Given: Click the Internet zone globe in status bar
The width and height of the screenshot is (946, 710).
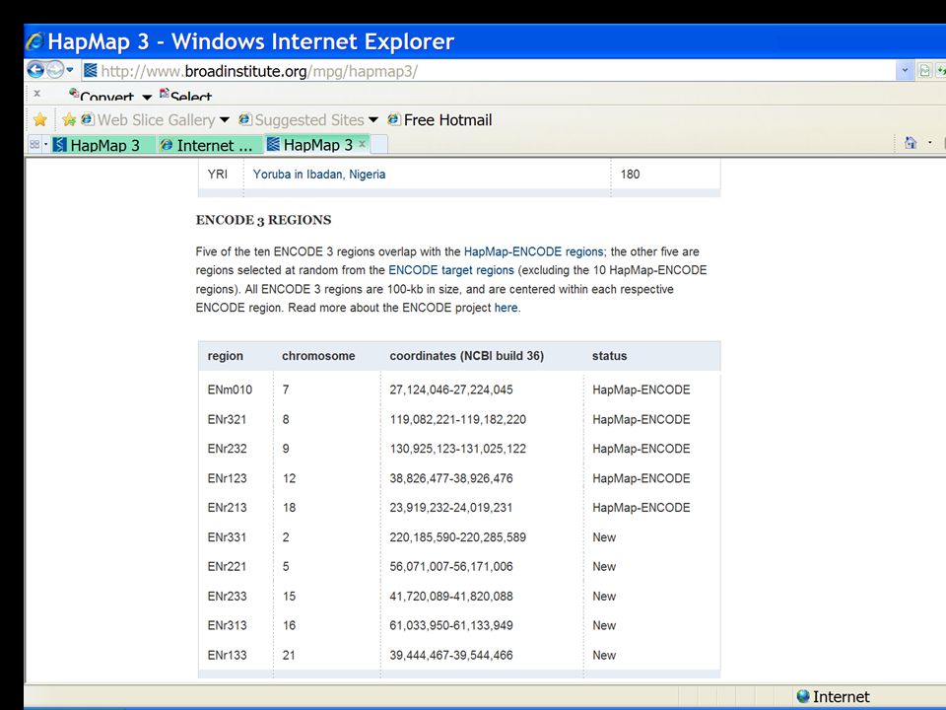Looking at the screenshot, I should click(x=803, y=696).
